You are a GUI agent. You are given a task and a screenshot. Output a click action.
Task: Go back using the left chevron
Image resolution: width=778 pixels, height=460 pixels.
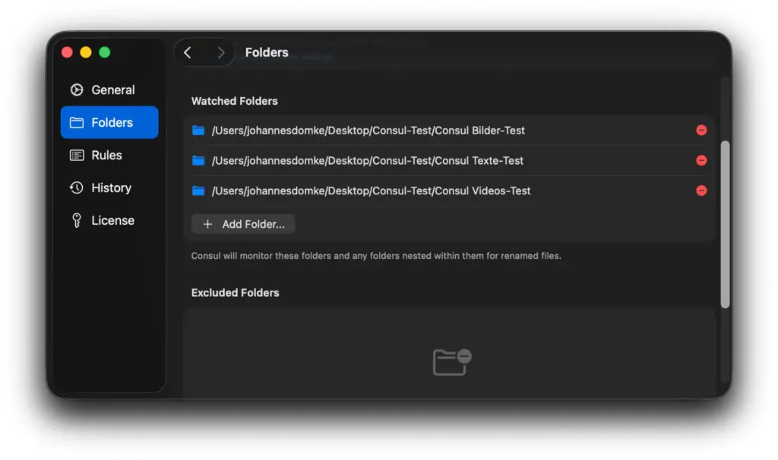pos(188,52)
